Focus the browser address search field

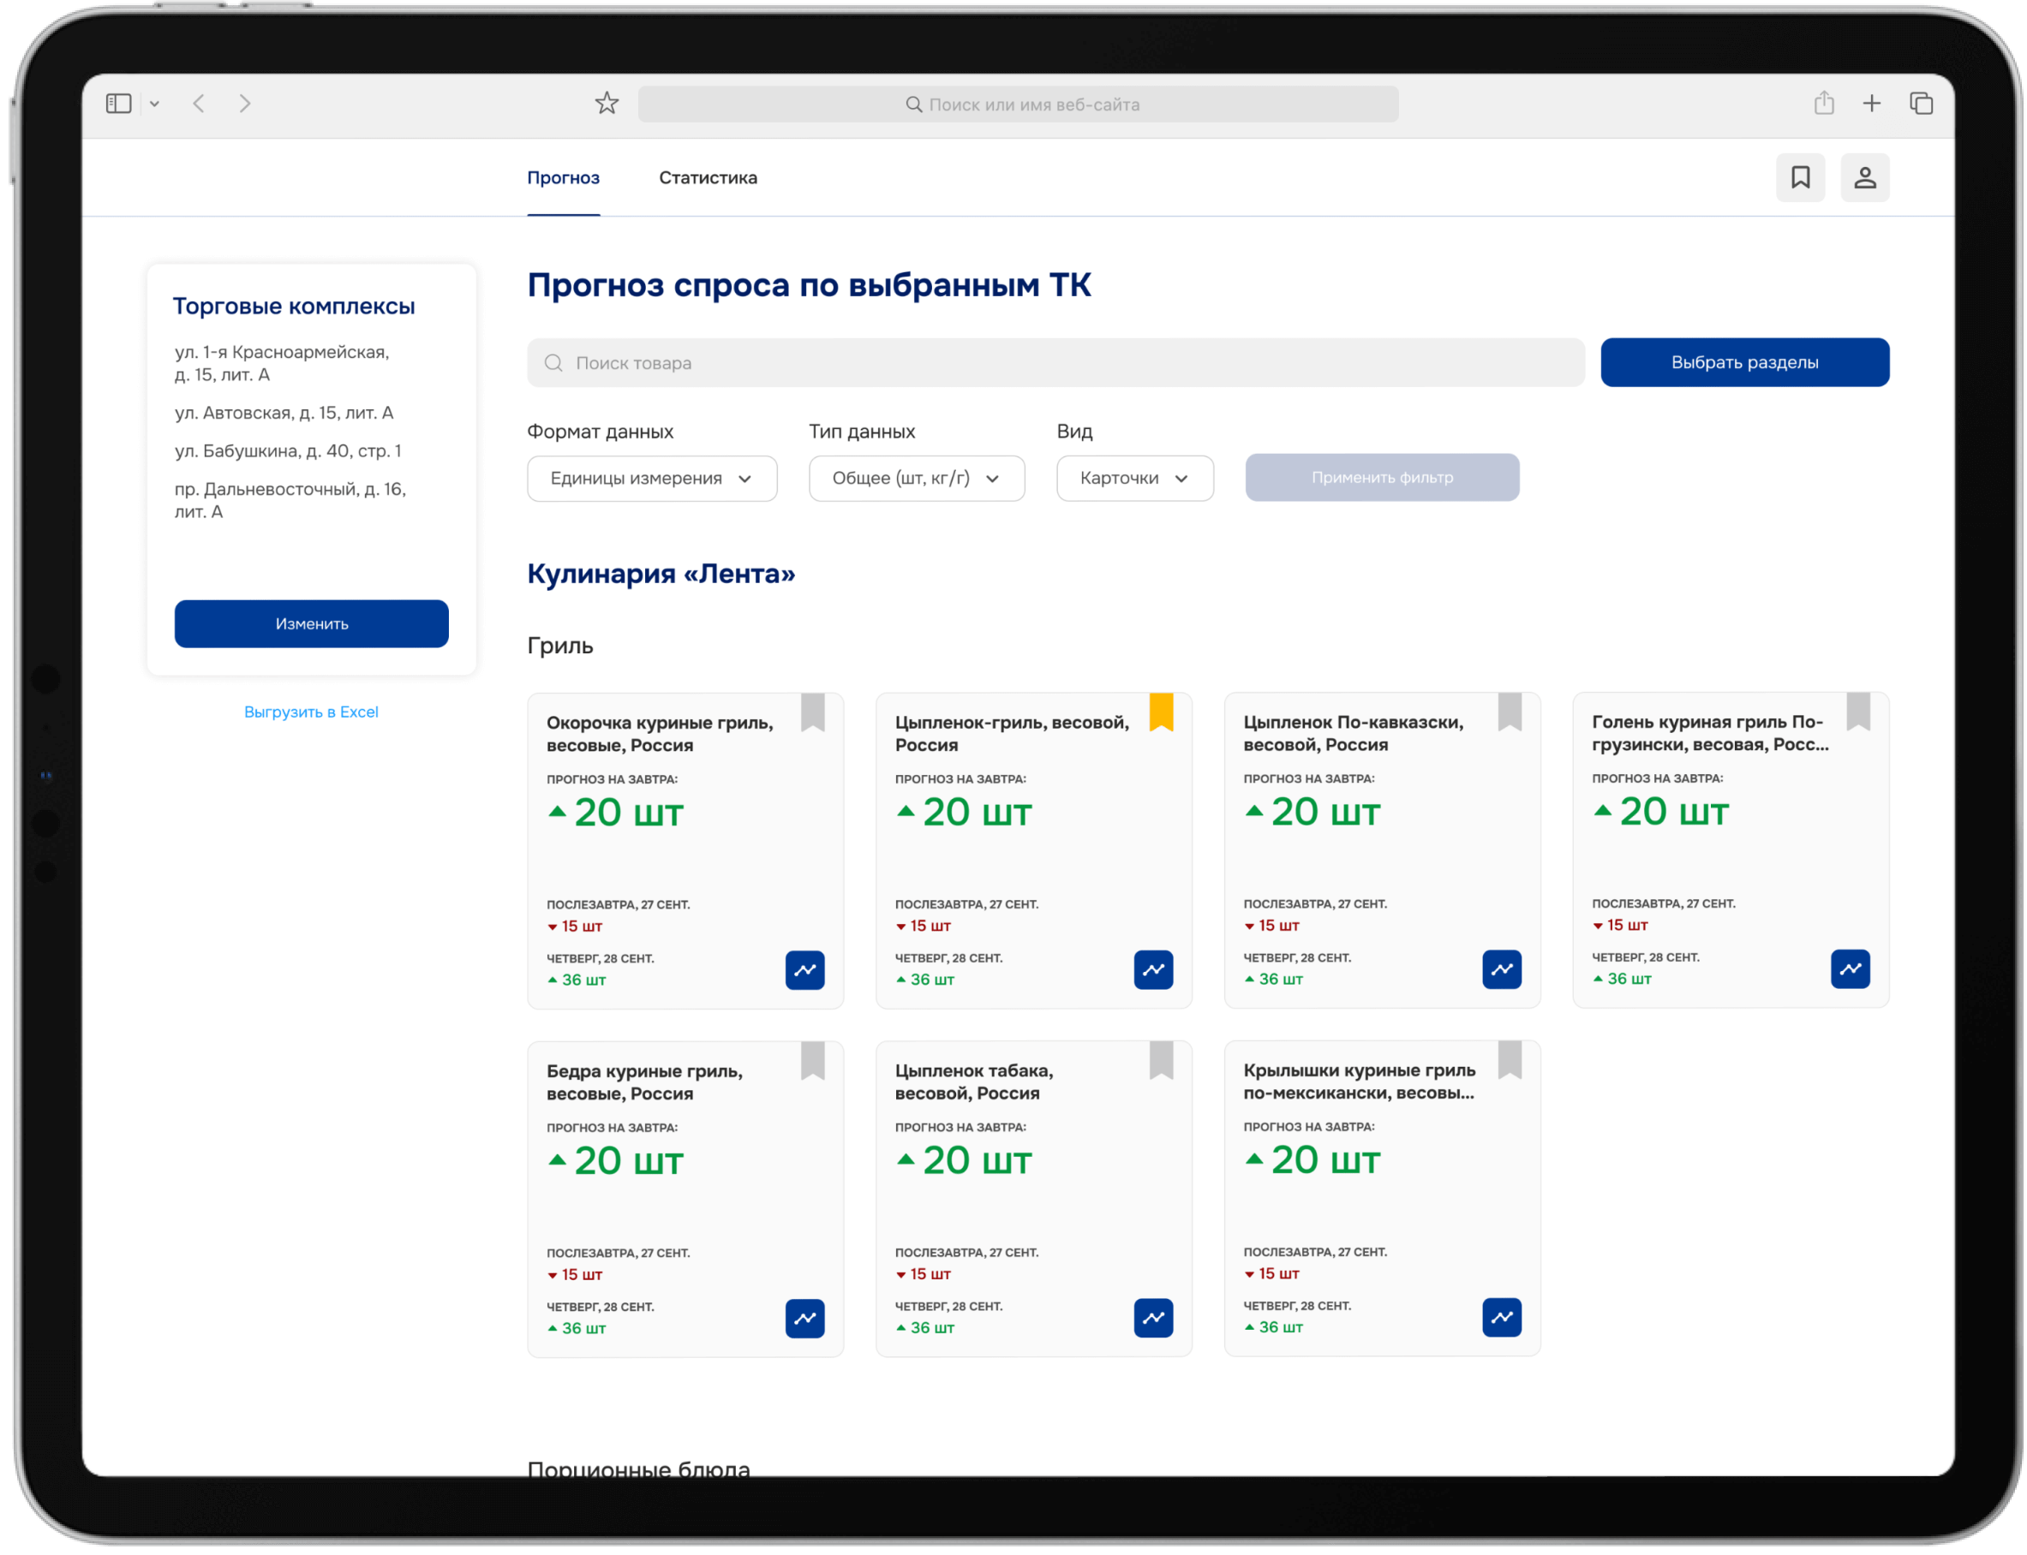[x=1019, y=104]
